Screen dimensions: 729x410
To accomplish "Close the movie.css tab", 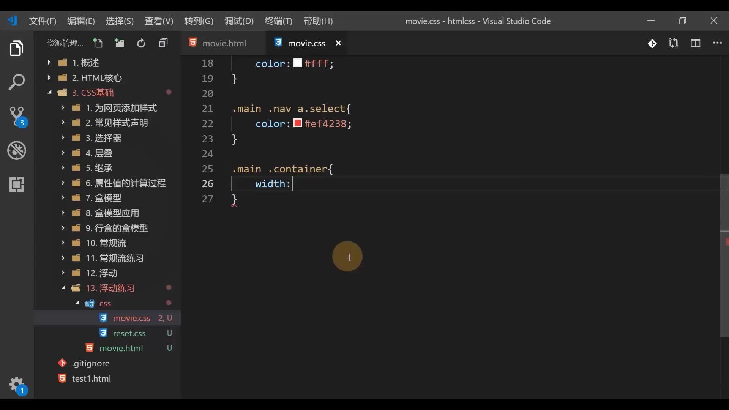I will (x=338, y=43).
